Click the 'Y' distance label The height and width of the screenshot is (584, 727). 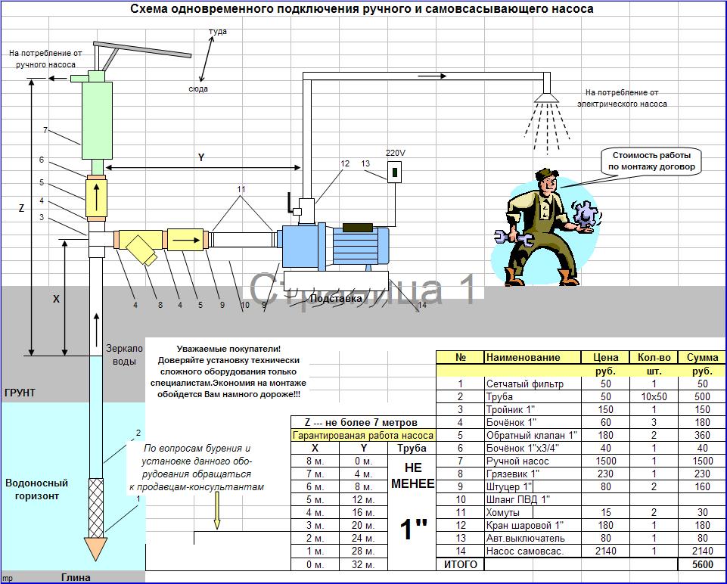point(201,157)
